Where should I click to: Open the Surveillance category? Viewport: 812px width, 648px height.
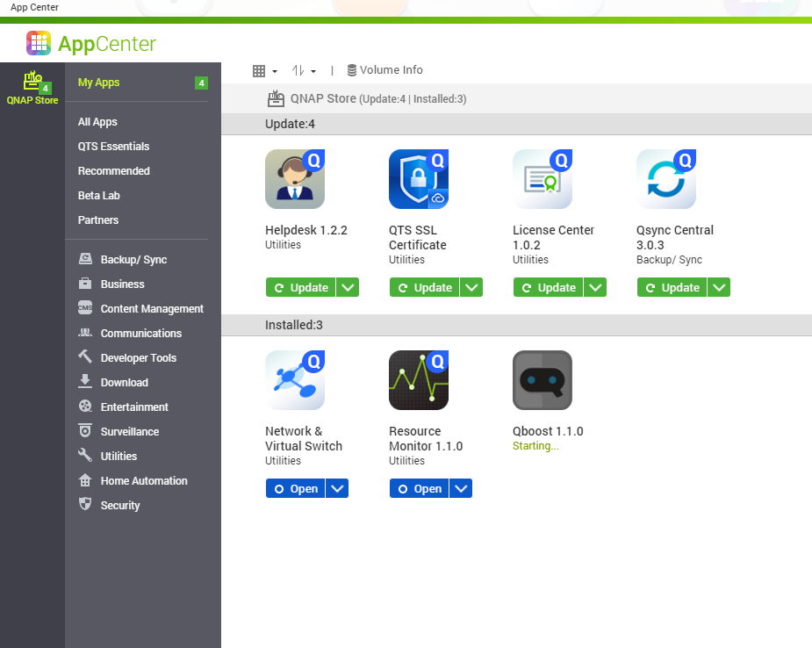point(129,432)
